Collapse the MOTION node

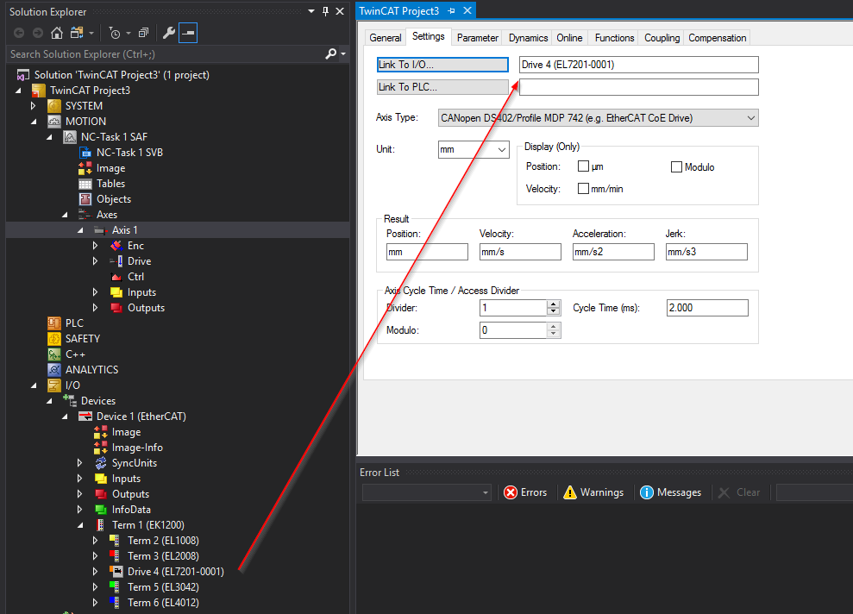[x=34, y=122]
